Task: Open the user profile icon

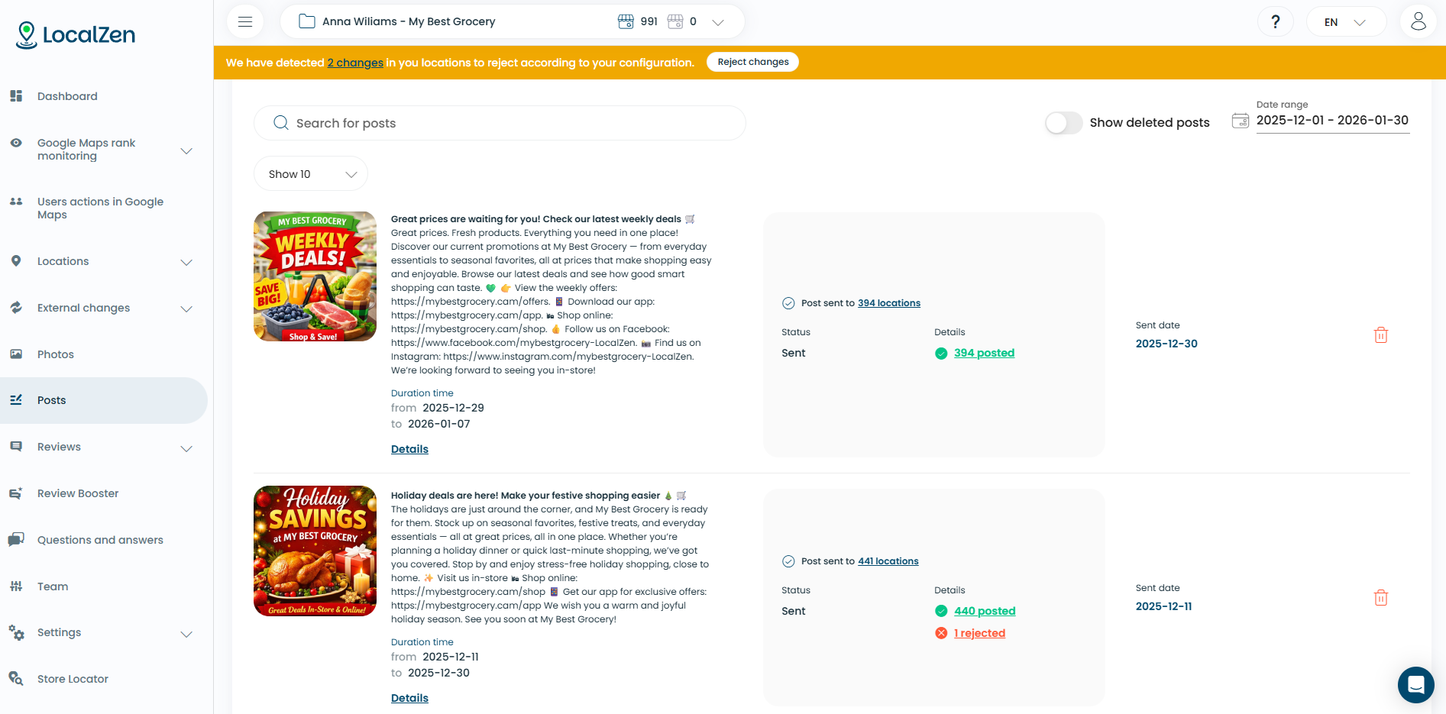Action: pos(1418,21)
